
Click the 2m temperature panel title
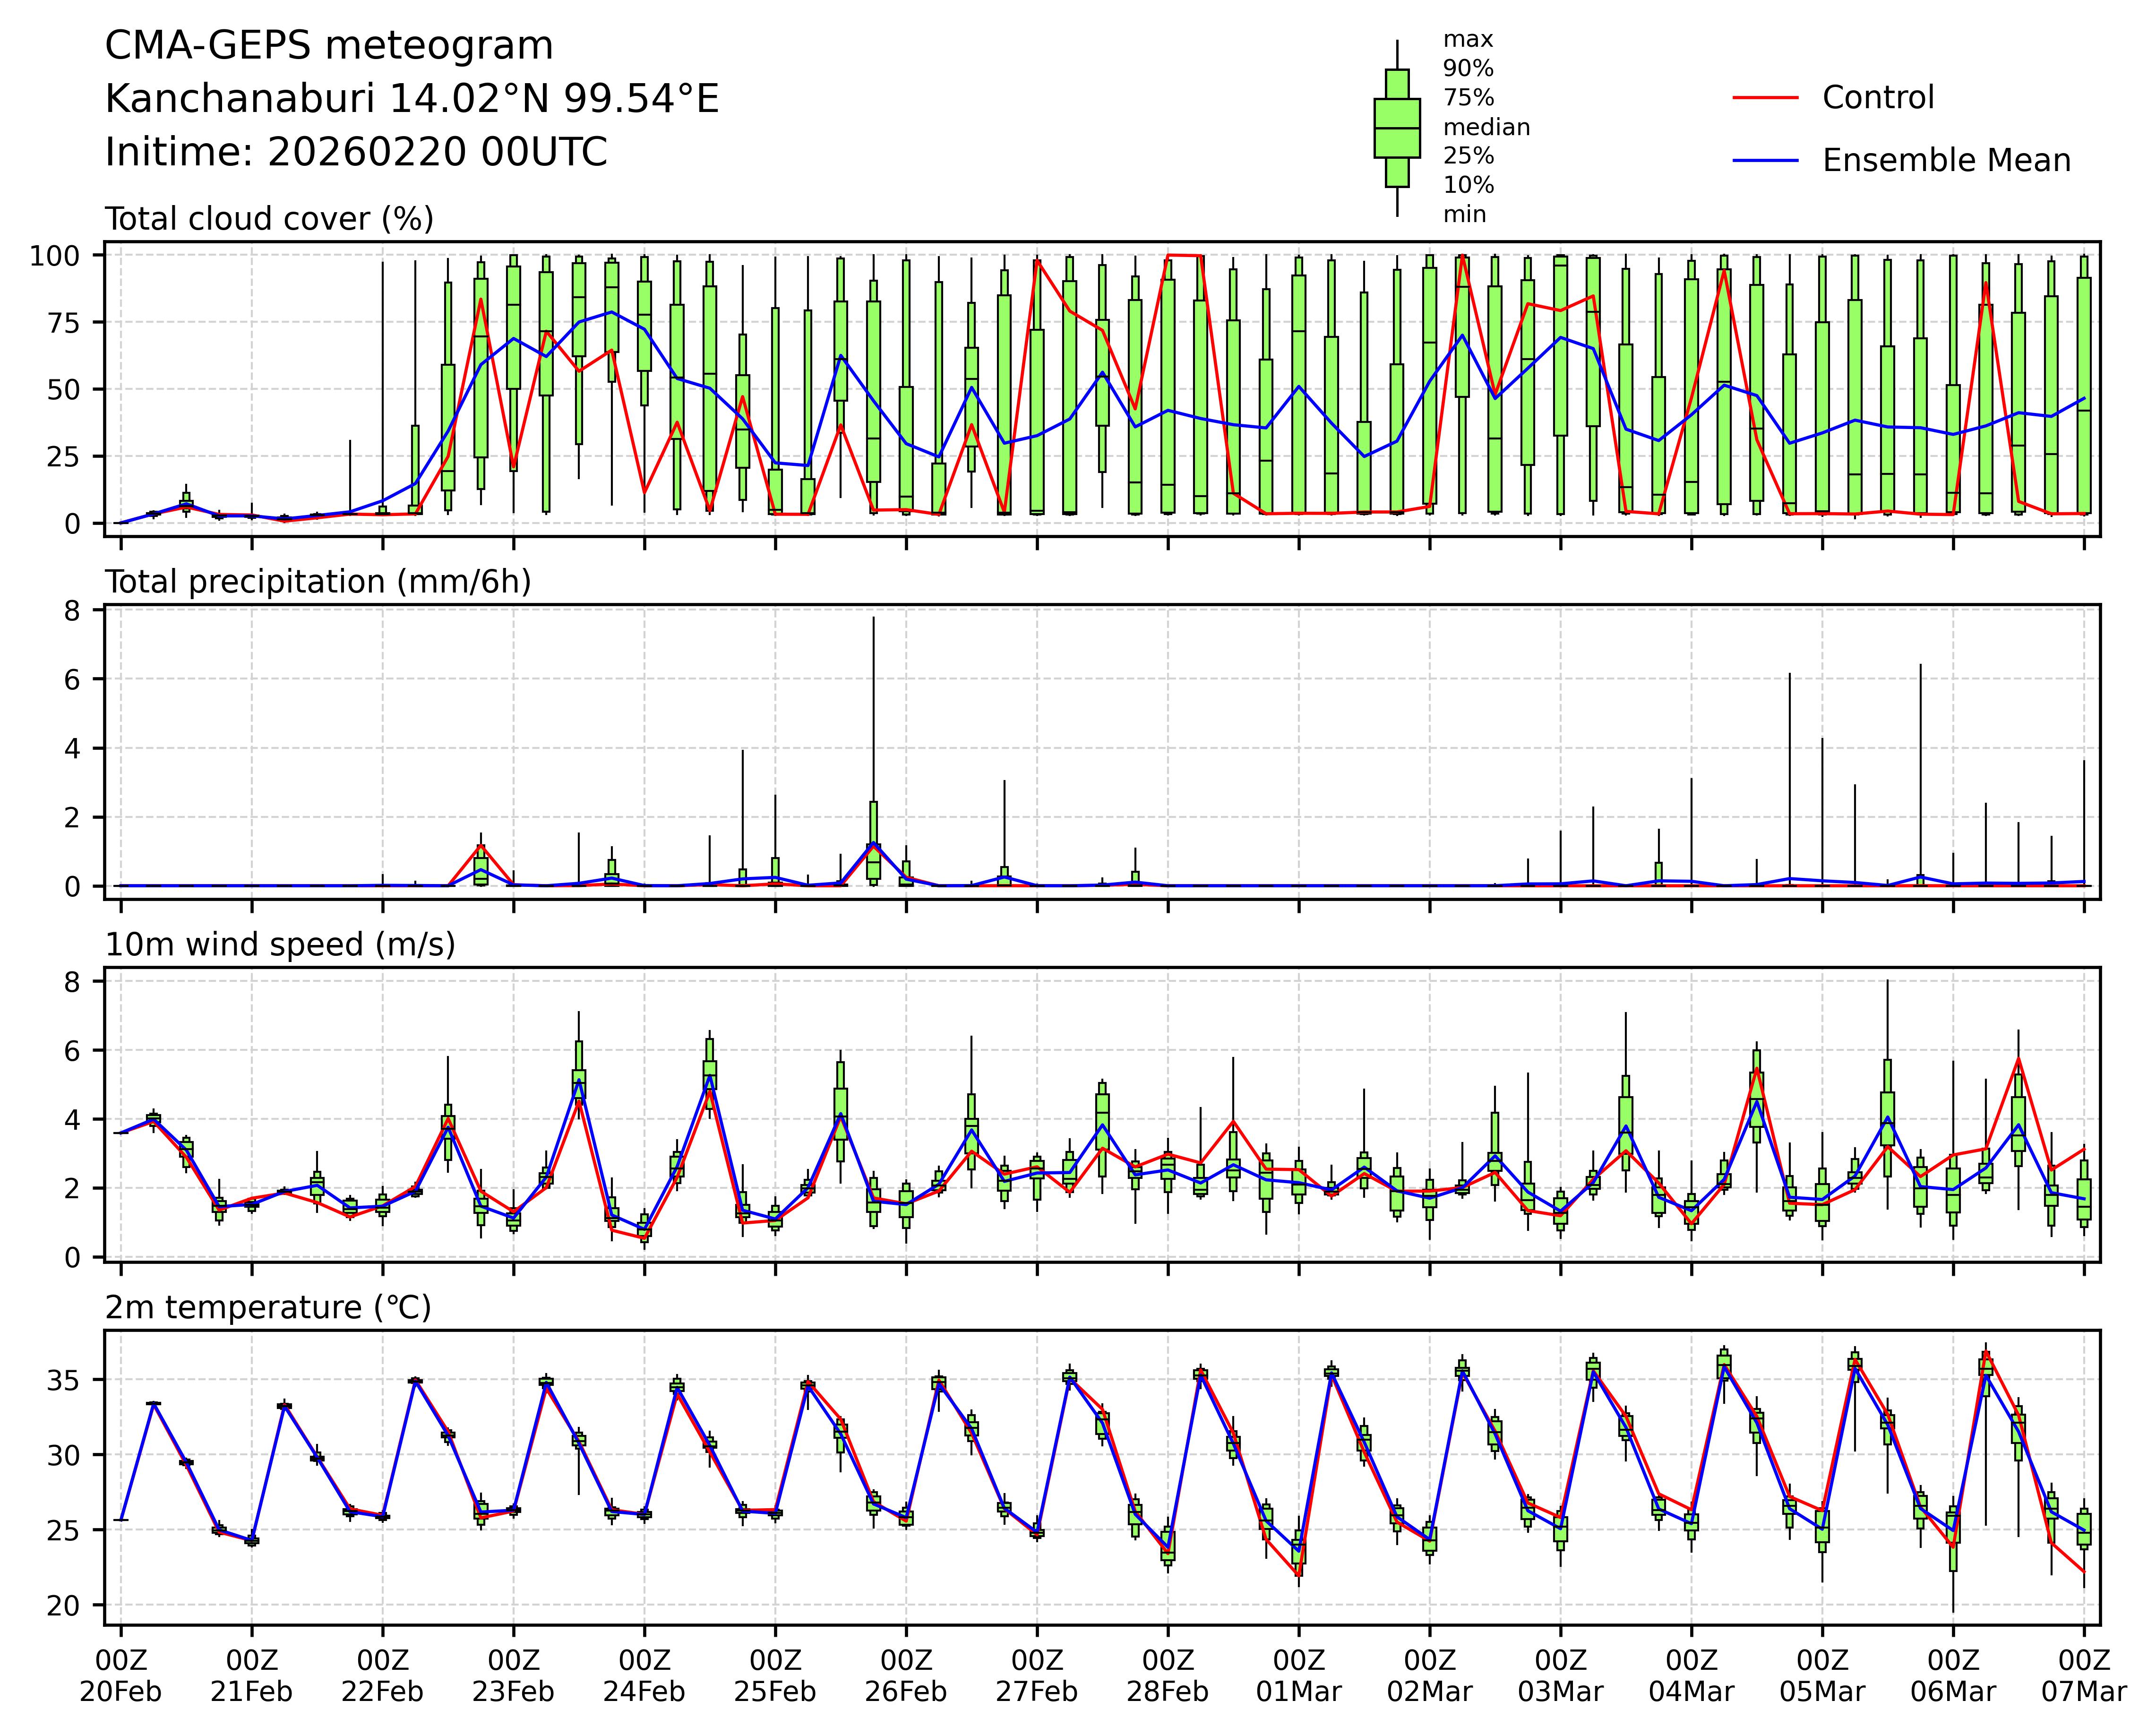click(268, 1308)
